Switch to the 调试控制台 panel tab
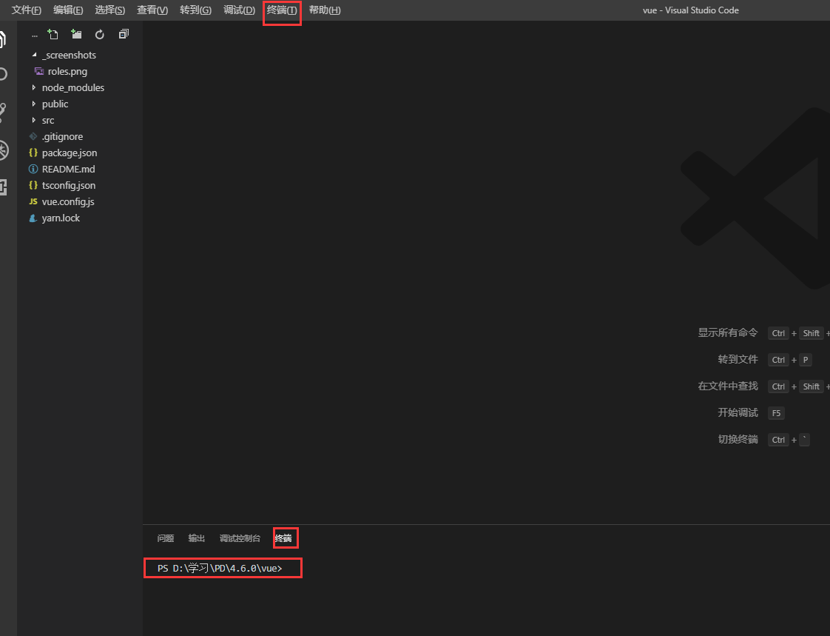 (x=240, y=538)
